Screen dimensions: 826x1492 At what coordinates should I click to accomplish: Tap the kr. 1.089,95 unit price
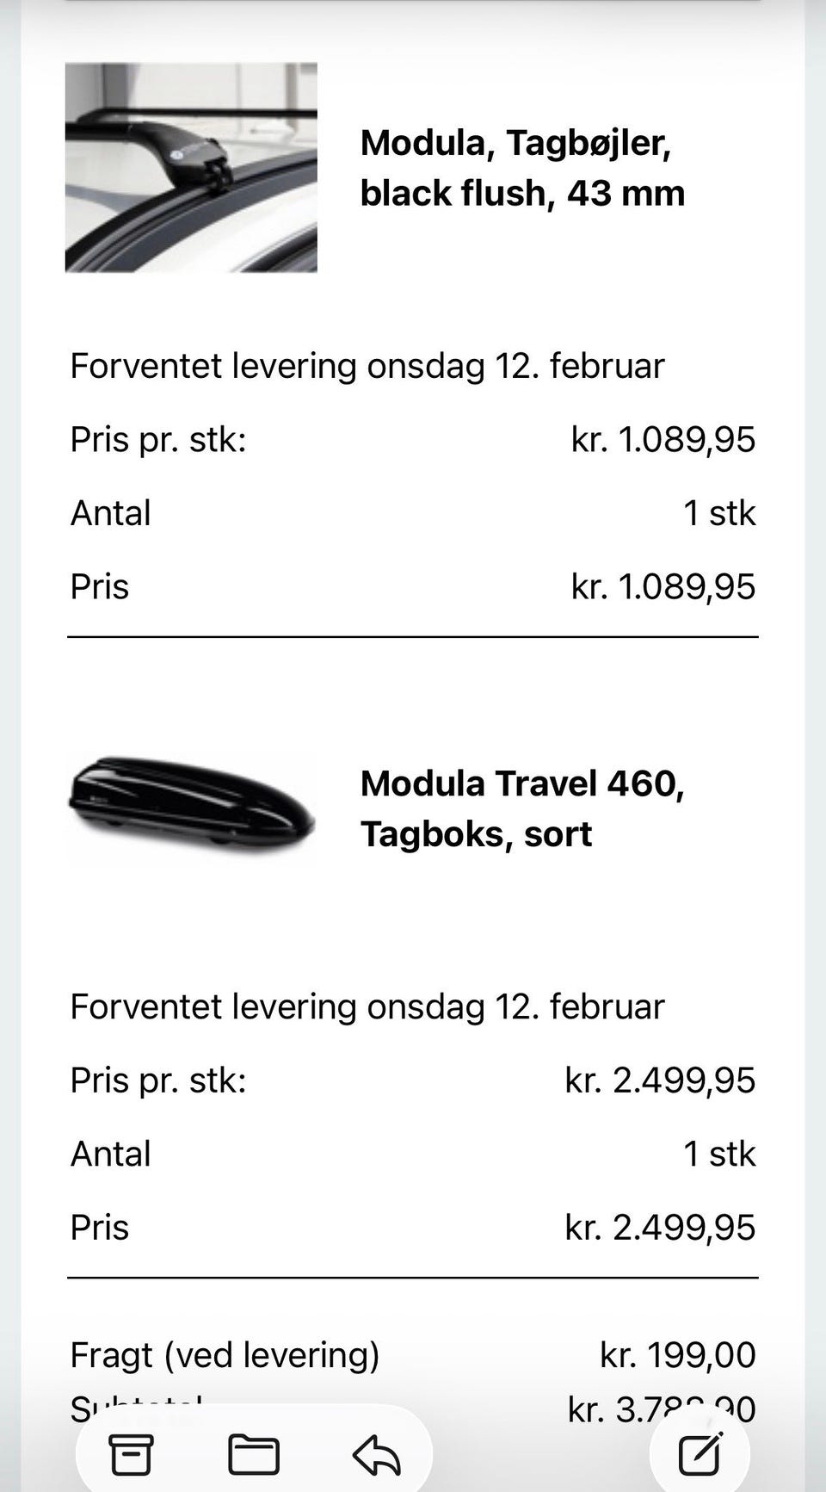[663, 439]
